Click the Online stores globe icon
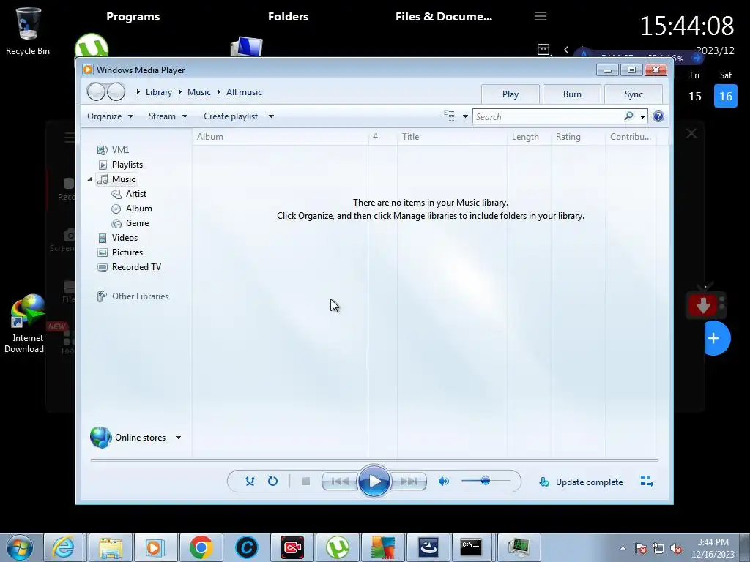 click(x=101, y=438)
